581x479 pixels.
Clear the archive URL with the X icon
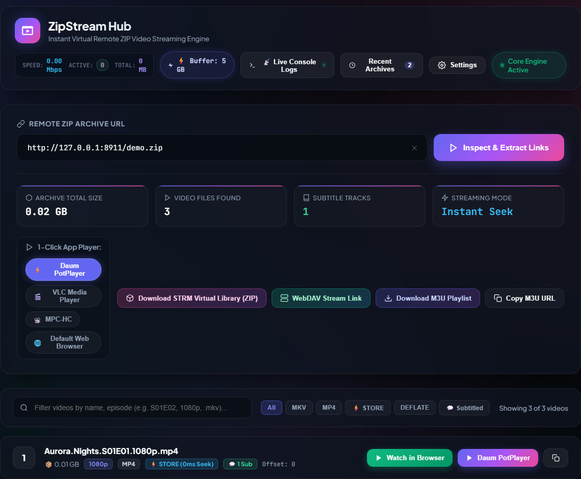click(x=415, y=148)
